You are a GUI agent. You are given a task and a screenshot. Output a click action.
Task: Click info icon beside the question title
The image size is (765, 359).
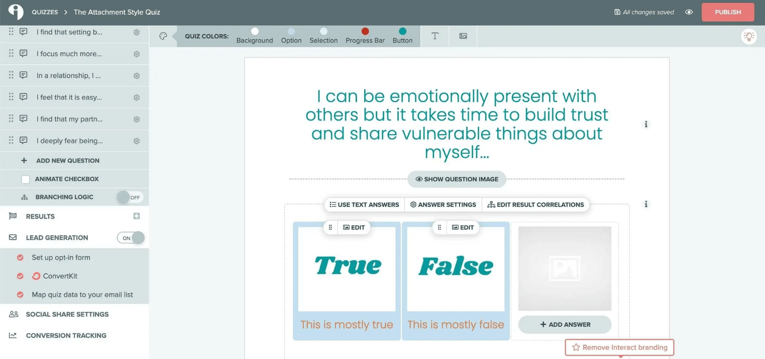tap(646, 124)
